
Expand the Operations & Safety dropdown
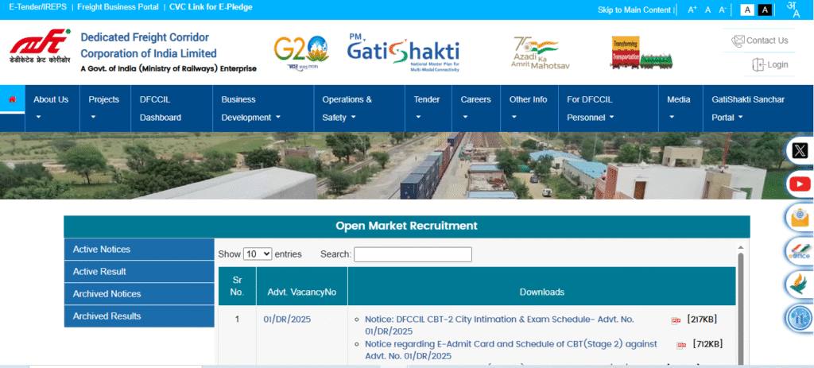(x=347, y=109)
